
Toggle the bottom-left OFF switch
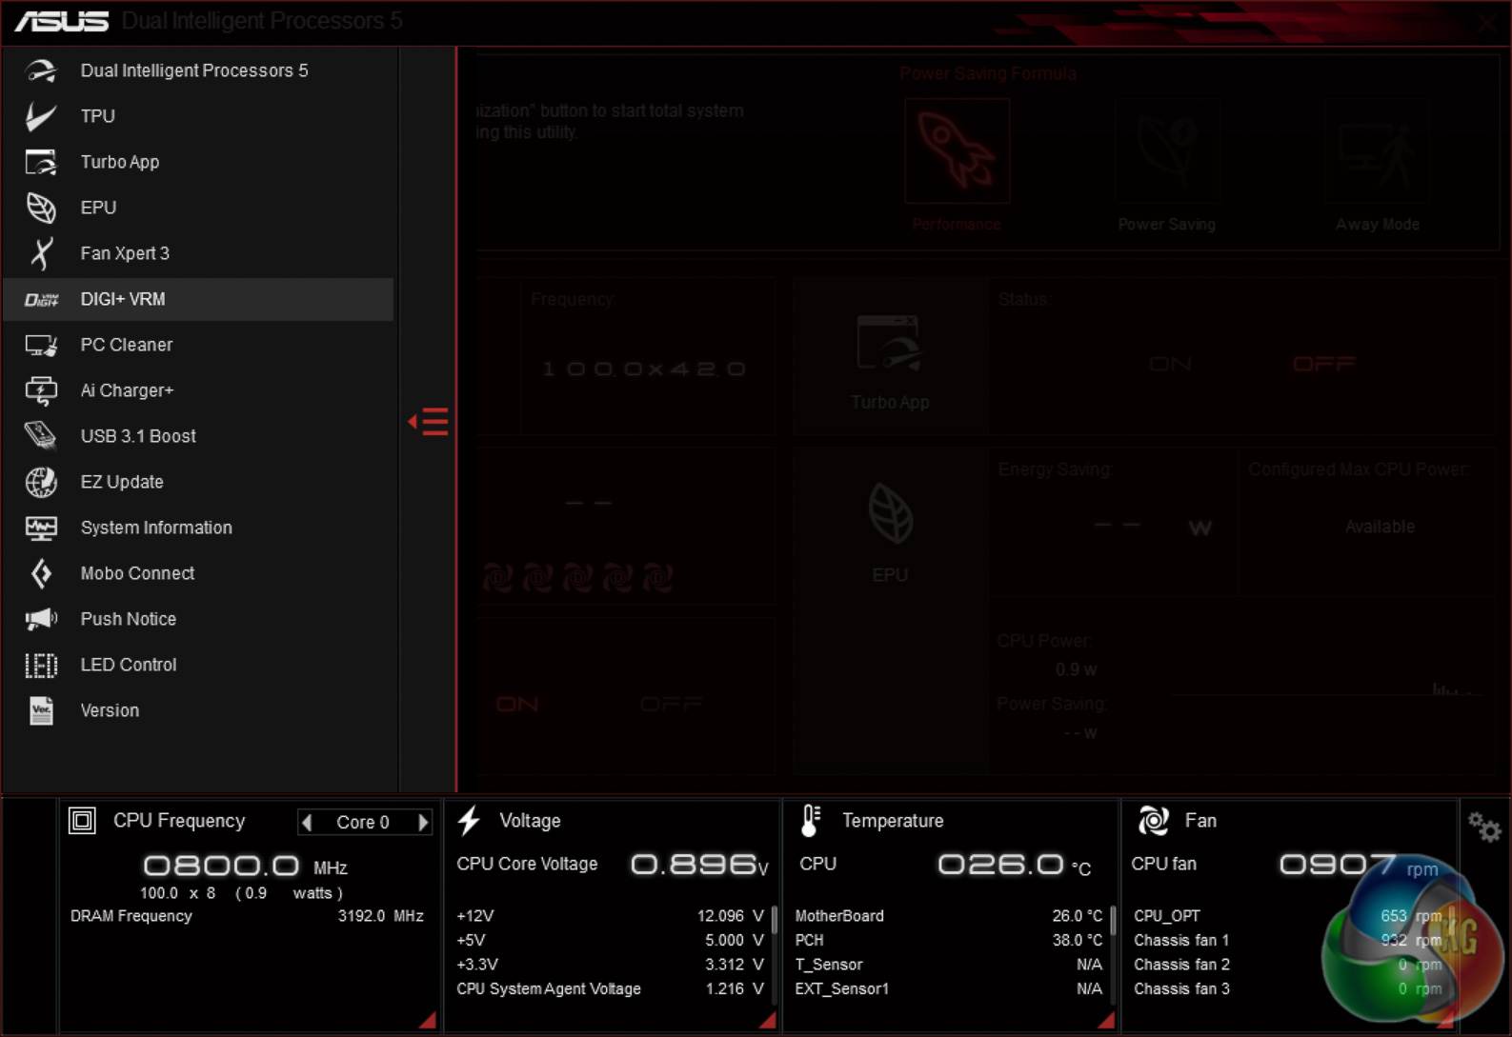[672, 704]
